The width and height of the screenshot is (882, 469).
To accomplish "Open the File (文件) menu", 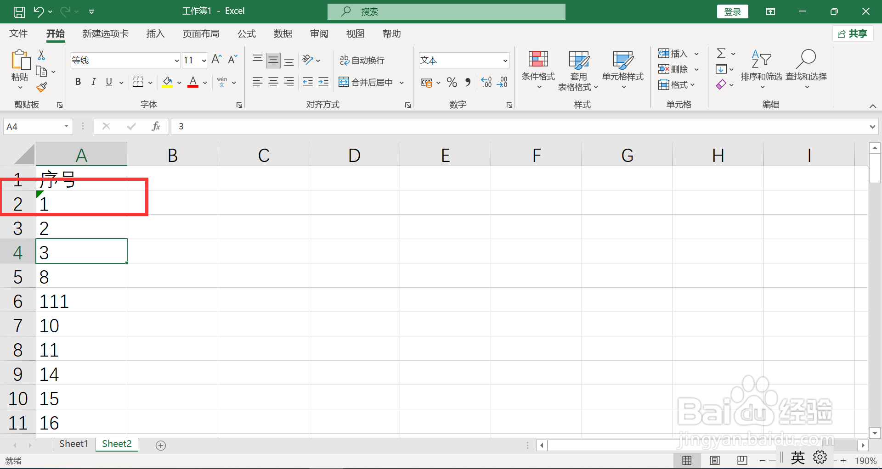I will click(18, 33).
